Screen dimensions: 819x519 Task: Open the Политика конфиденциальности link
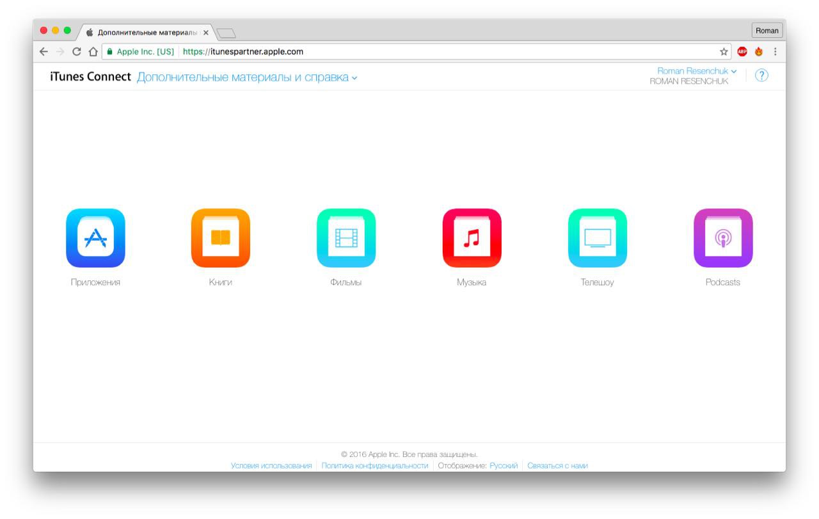tap(375, 466)
